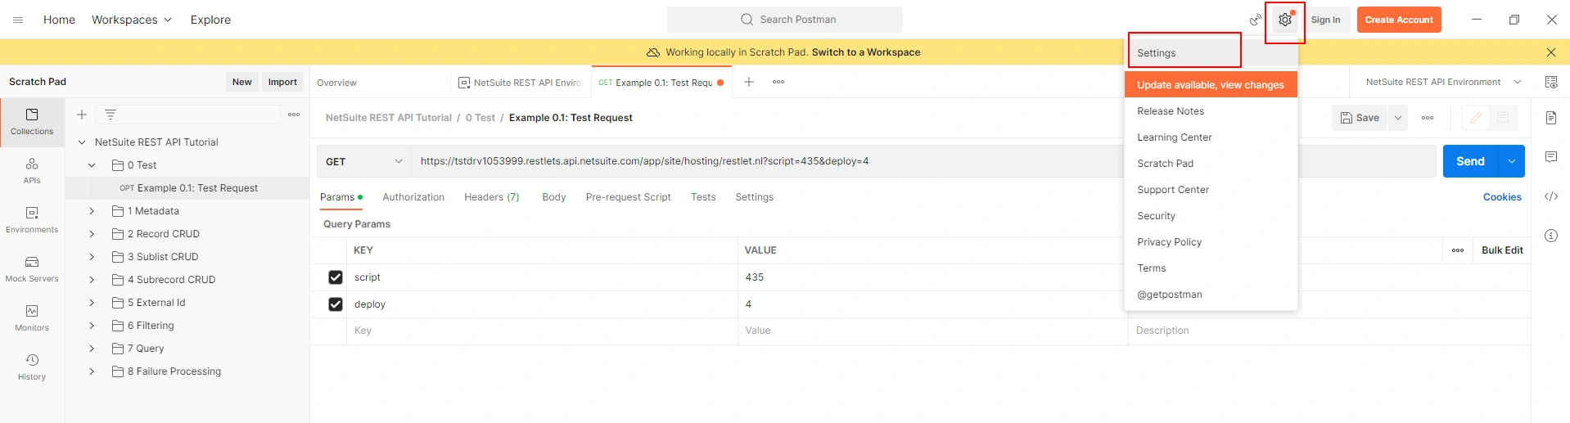This screenshot has width=1570, height=423.
Task: Click Update available, view changes entry
Action: [1211, 85]
